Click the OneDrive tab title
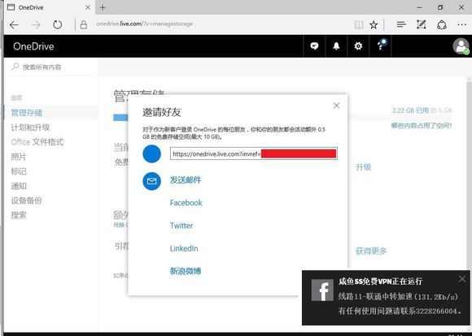Image resolution: width=472 pixels, height=336 pixels. (31, 7)
